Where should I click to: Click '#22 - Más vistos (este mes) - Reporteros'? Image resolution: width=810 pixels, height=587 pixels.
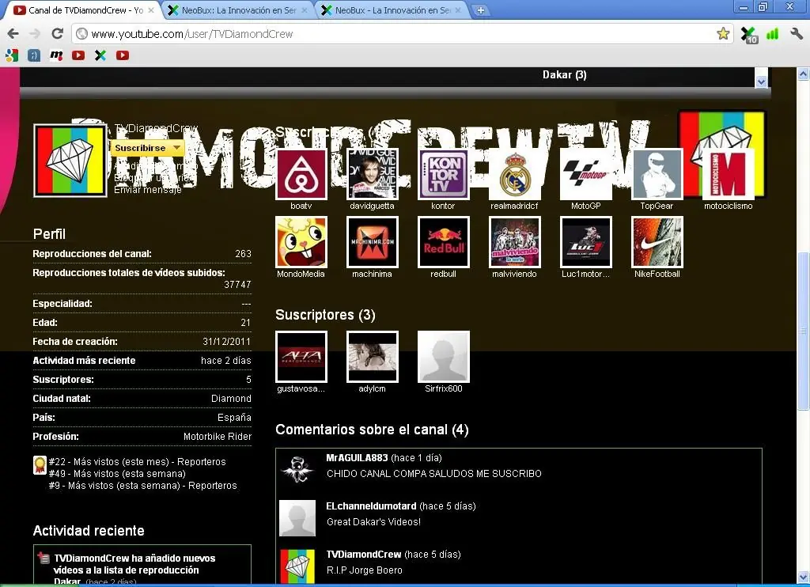point(138,462)
